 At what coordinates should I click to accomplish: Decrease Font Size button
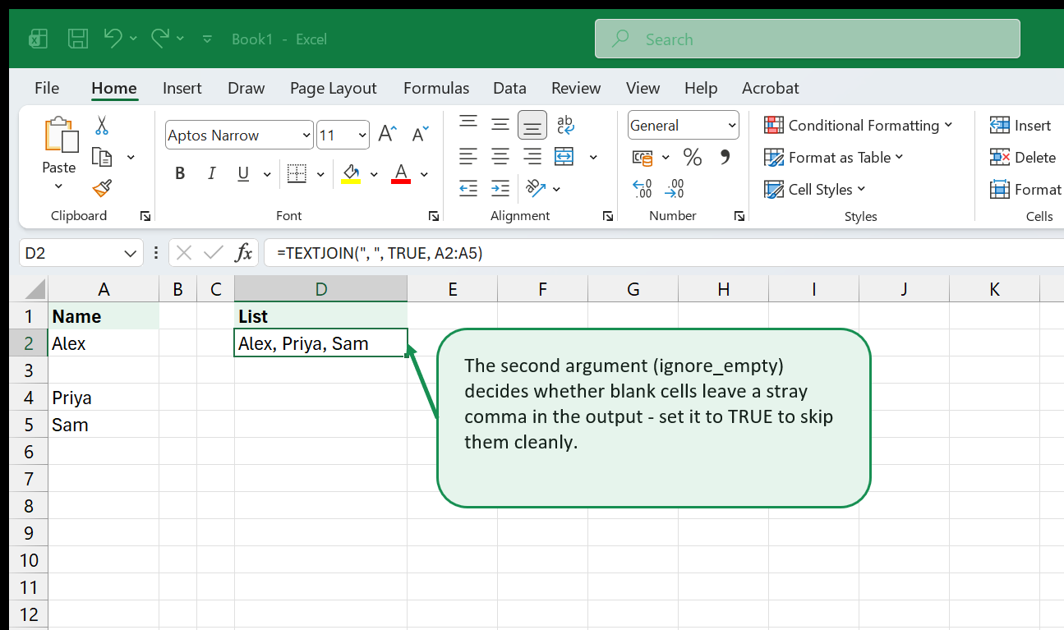pos(421,135)
